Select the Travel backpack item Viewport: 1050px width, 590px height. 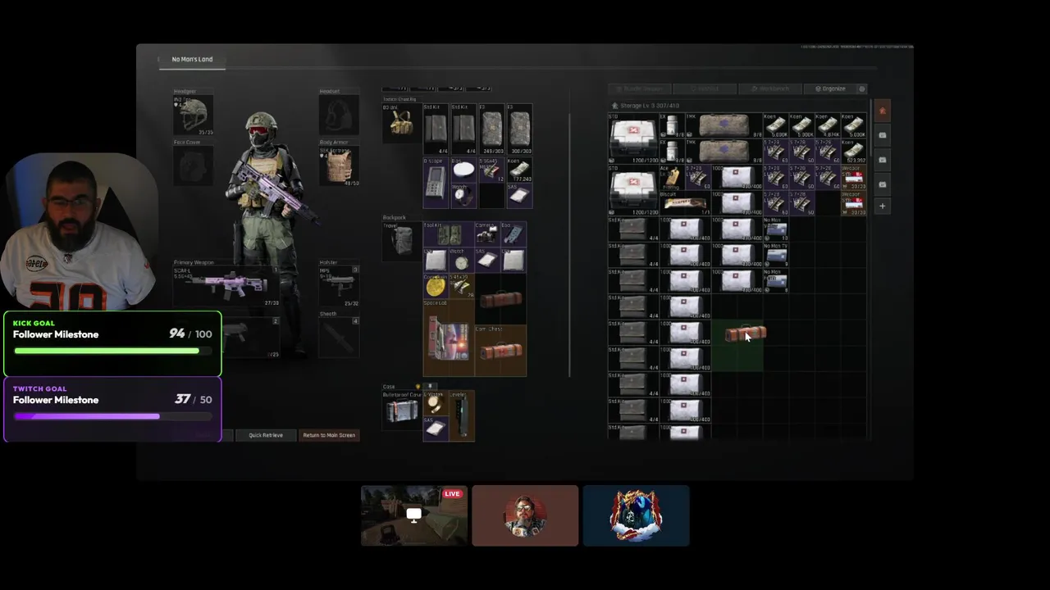point(402,241)
